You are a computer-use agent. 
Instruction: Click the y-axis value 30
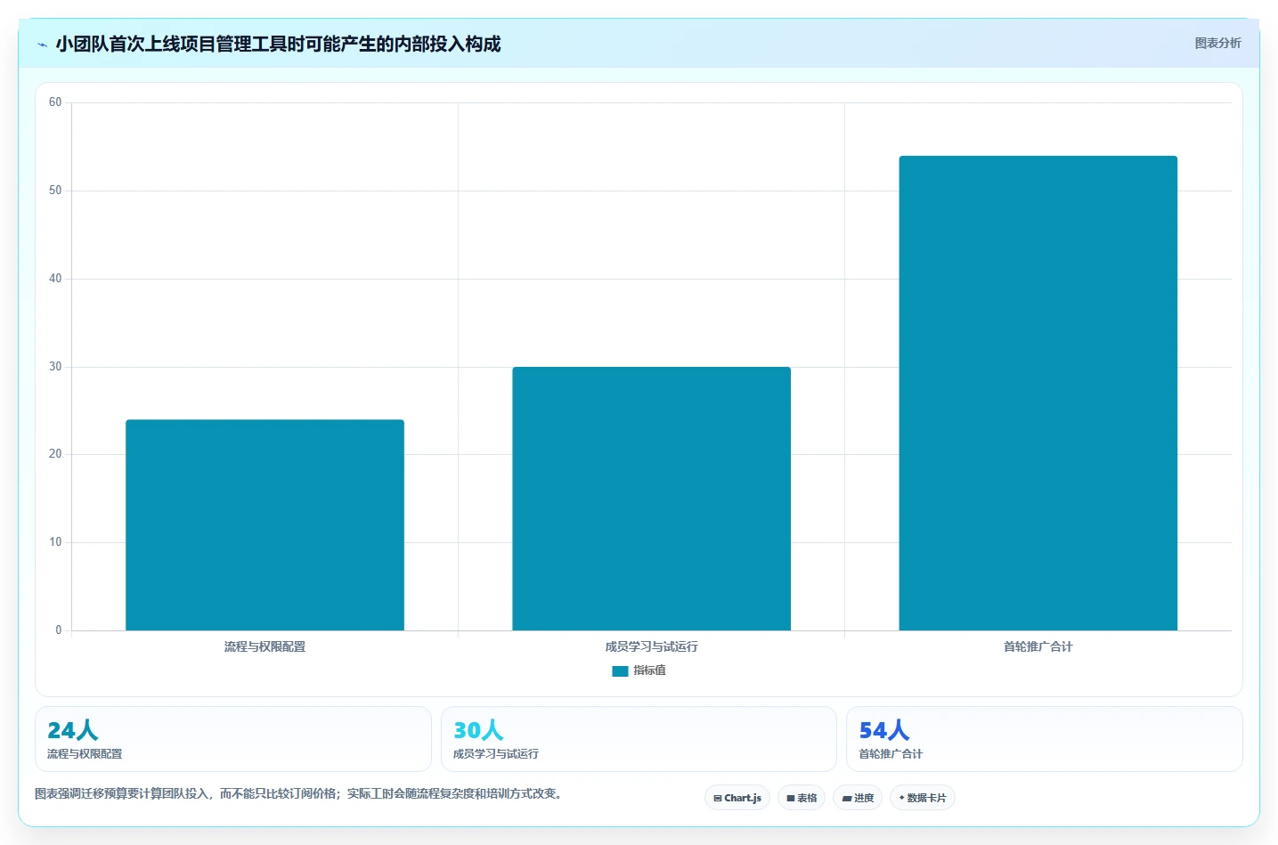(x=55, y=367)
